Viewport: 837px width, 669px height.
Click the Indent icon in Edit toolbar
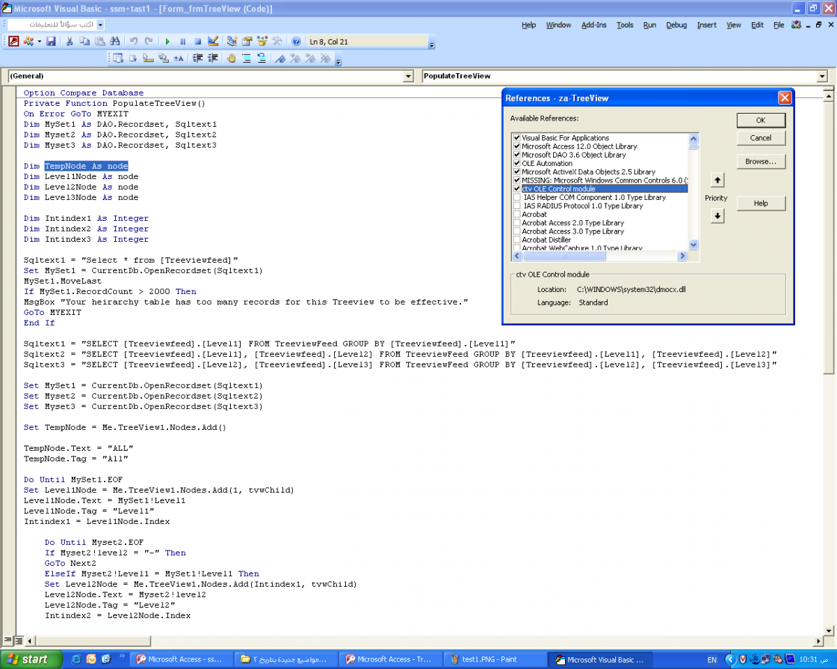[198, 59]
